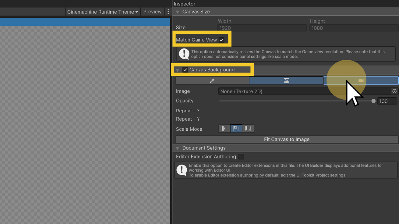Click the Width field showing 1920
Screen dimensions: 399x224
click(262, 28)
